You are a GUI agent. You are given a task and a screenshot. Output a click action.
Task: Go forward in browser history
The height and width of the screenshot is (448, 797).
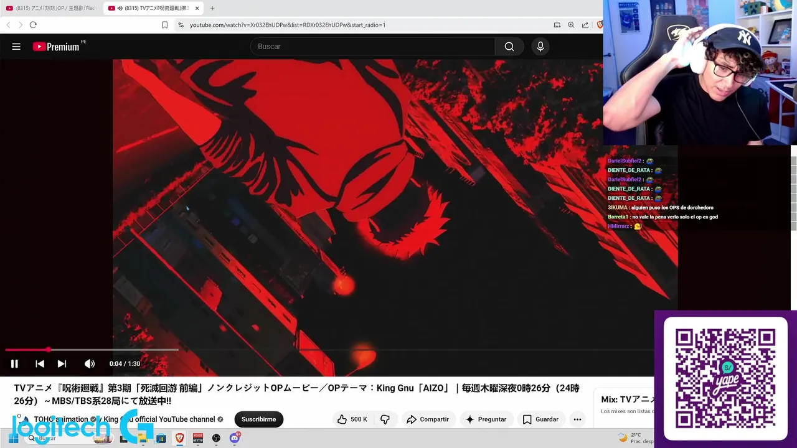coord(20,25)
